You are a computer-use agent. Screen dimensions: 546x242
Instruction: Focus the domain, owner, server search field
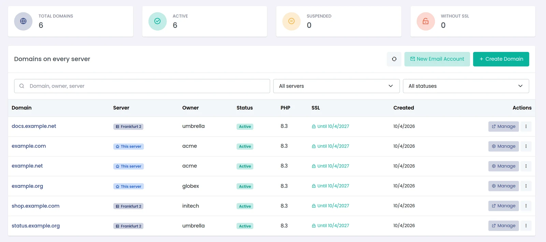pos(142,86)
